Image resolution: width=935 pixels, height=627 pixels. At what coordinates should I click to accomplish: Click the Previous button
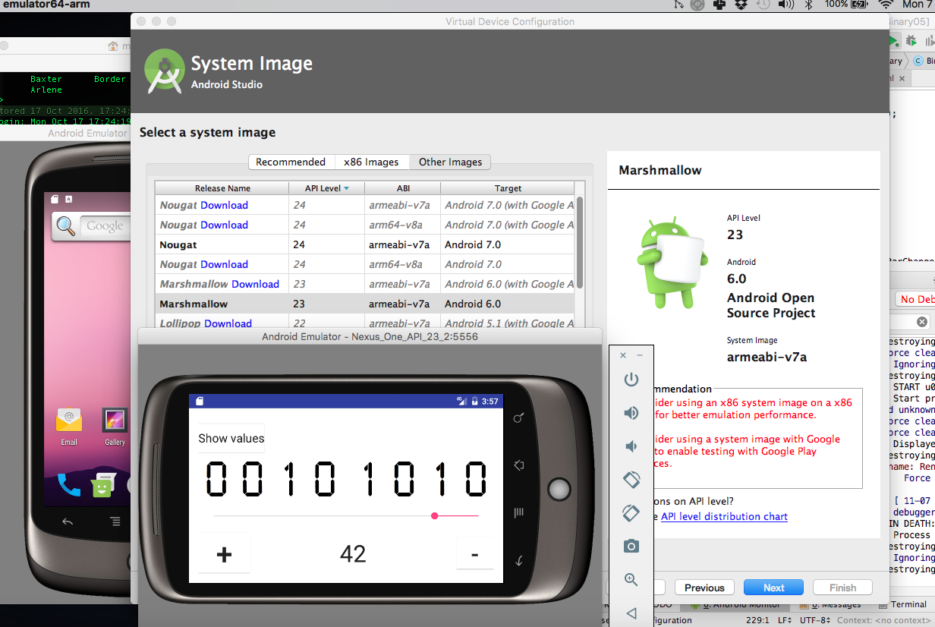[704, 588]
